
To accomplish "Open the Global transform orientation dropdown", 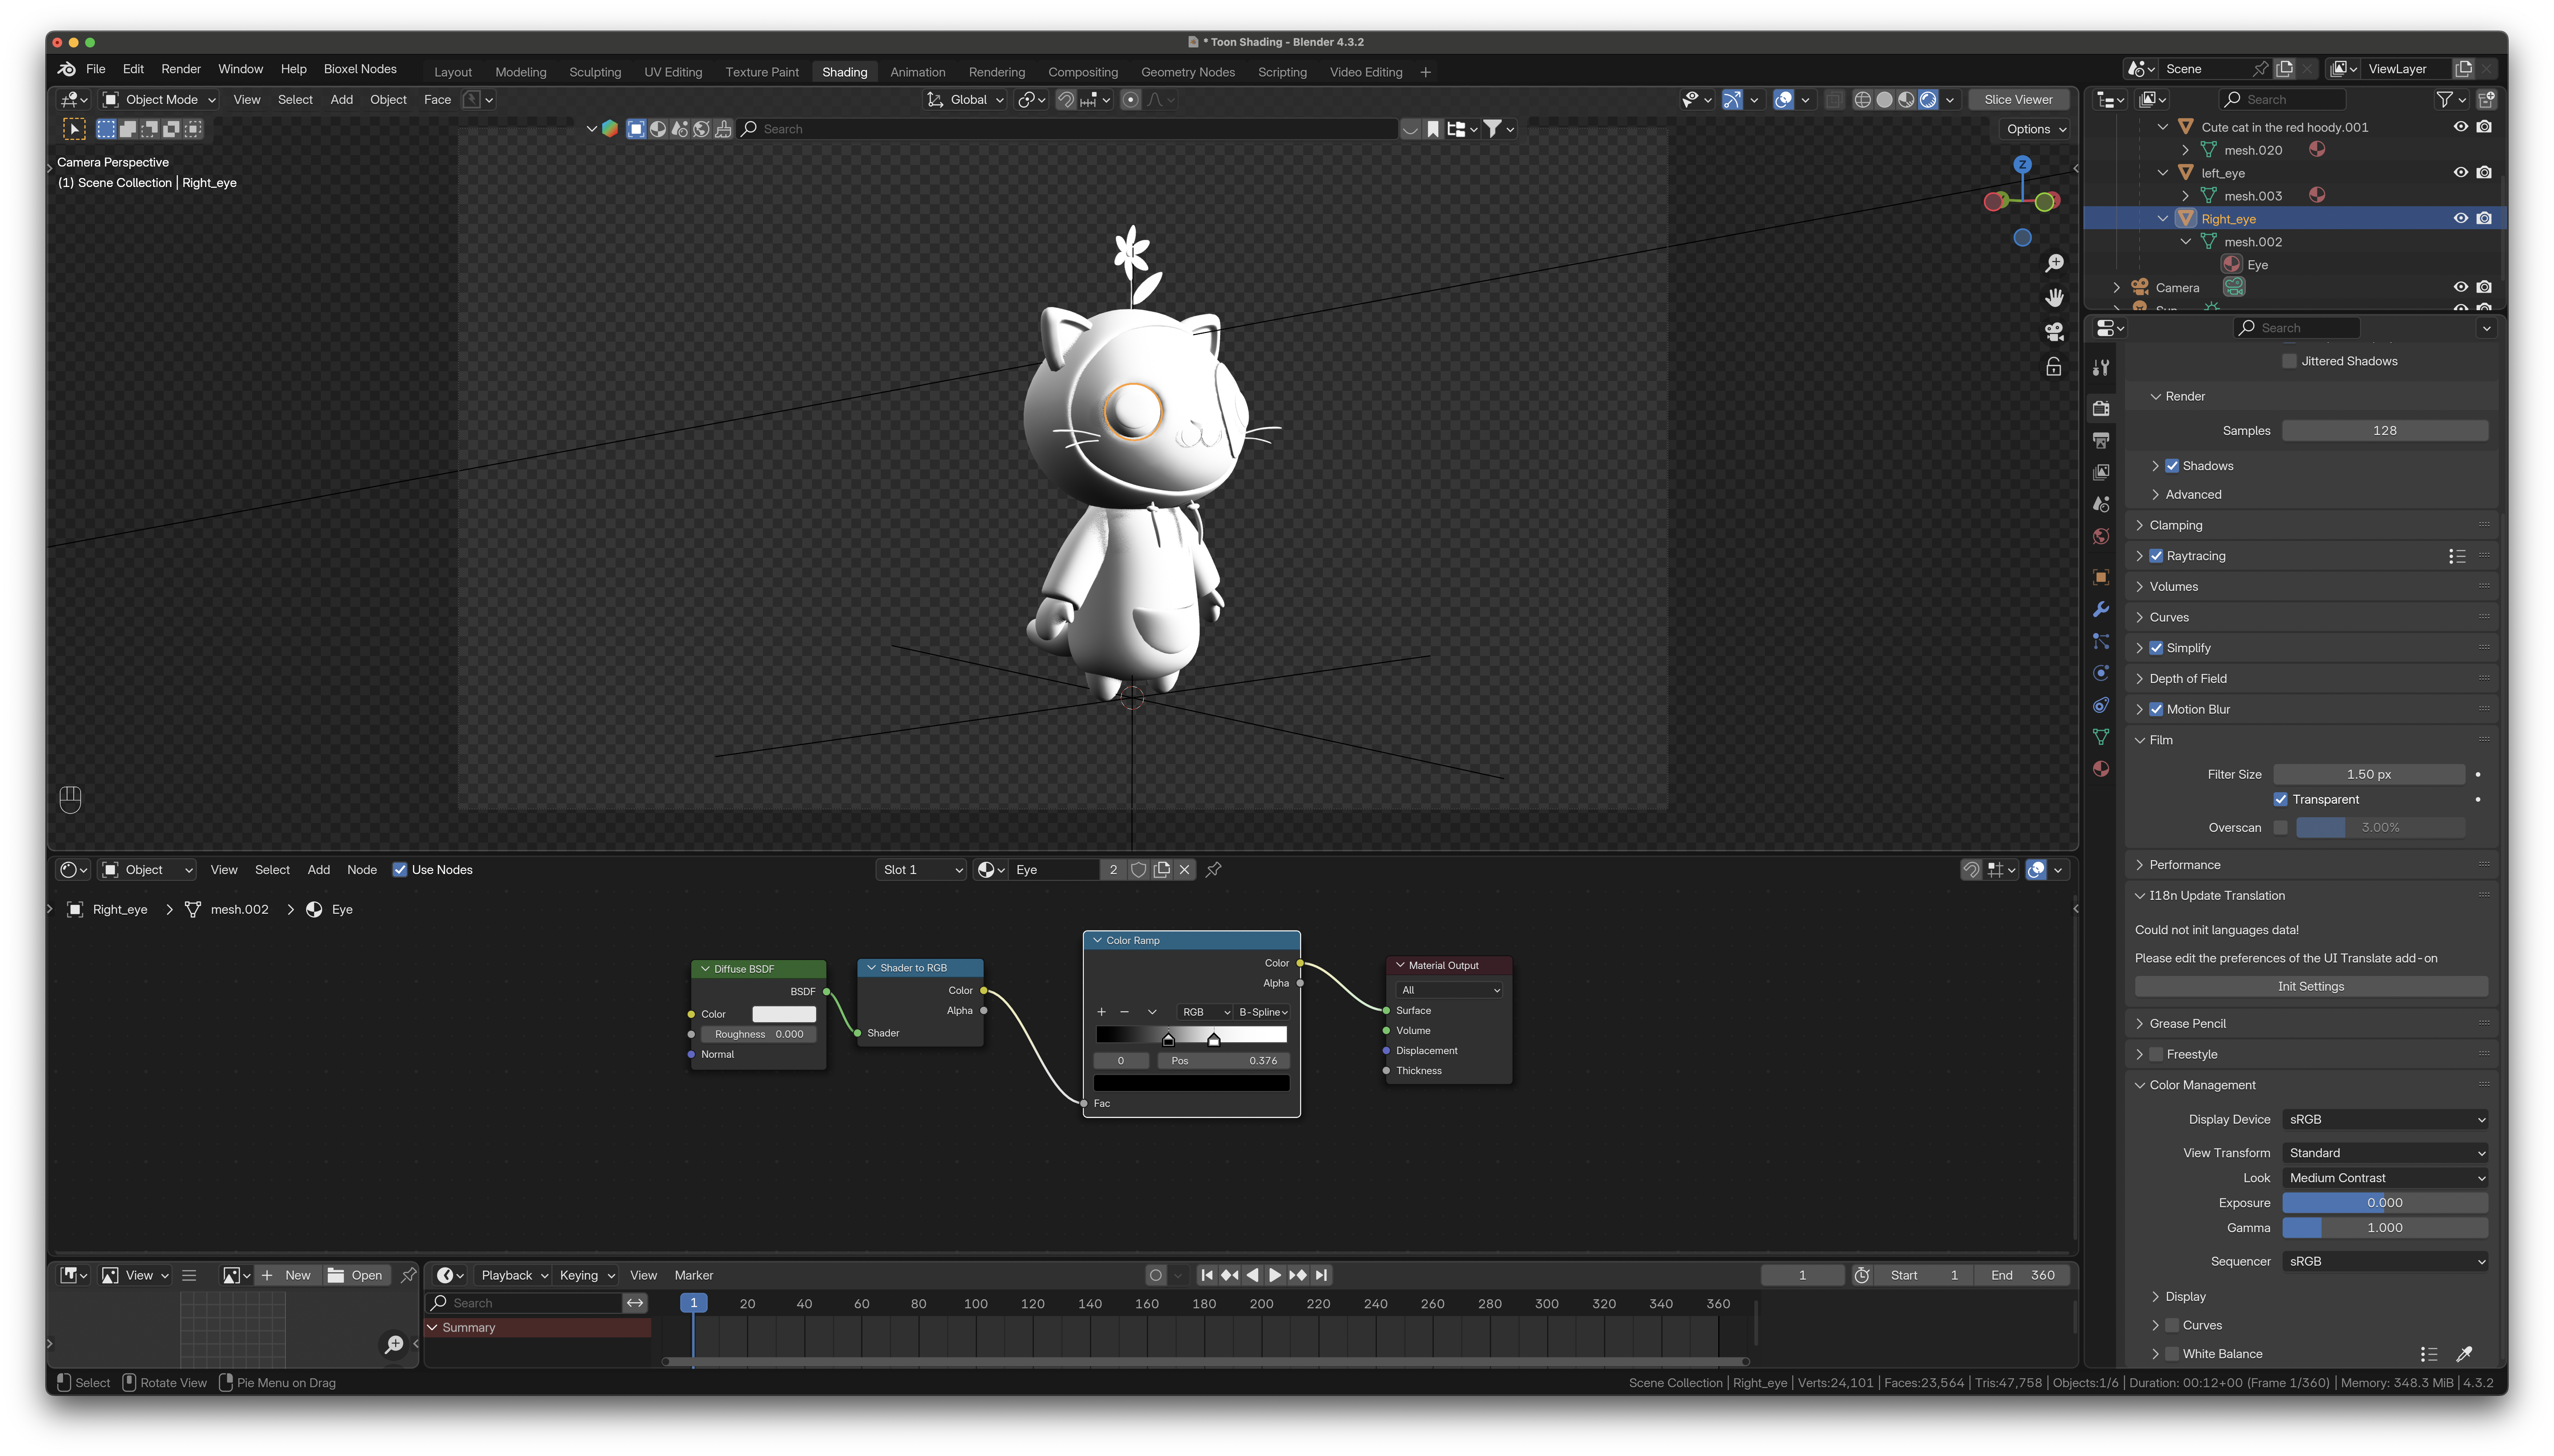I will point(965,99).
